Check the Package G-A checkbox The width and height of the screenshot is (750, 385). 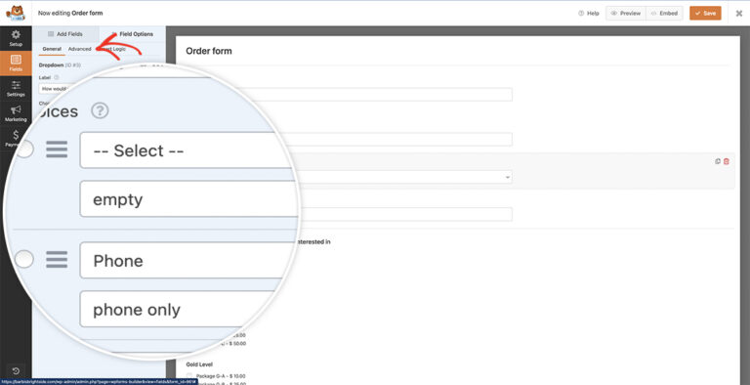tap(189, 376)
